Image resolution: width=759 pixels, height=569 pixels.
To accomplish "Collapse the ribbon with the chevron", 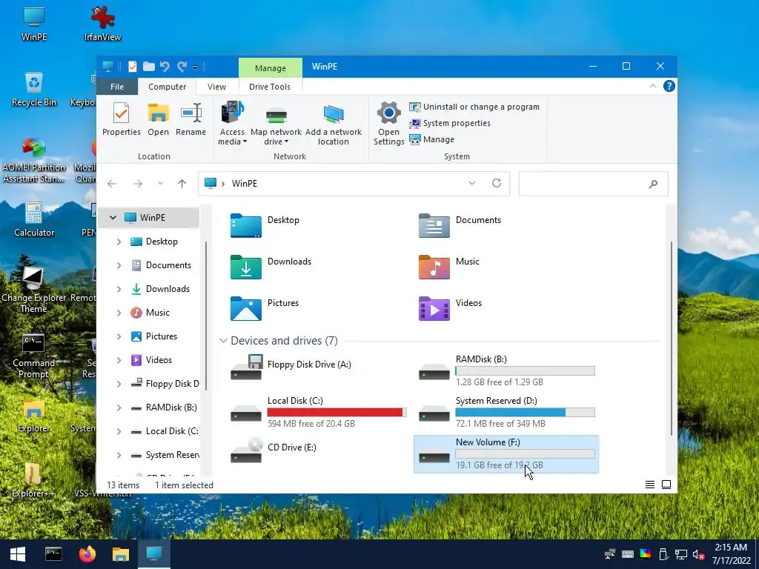I will point(652,86).
